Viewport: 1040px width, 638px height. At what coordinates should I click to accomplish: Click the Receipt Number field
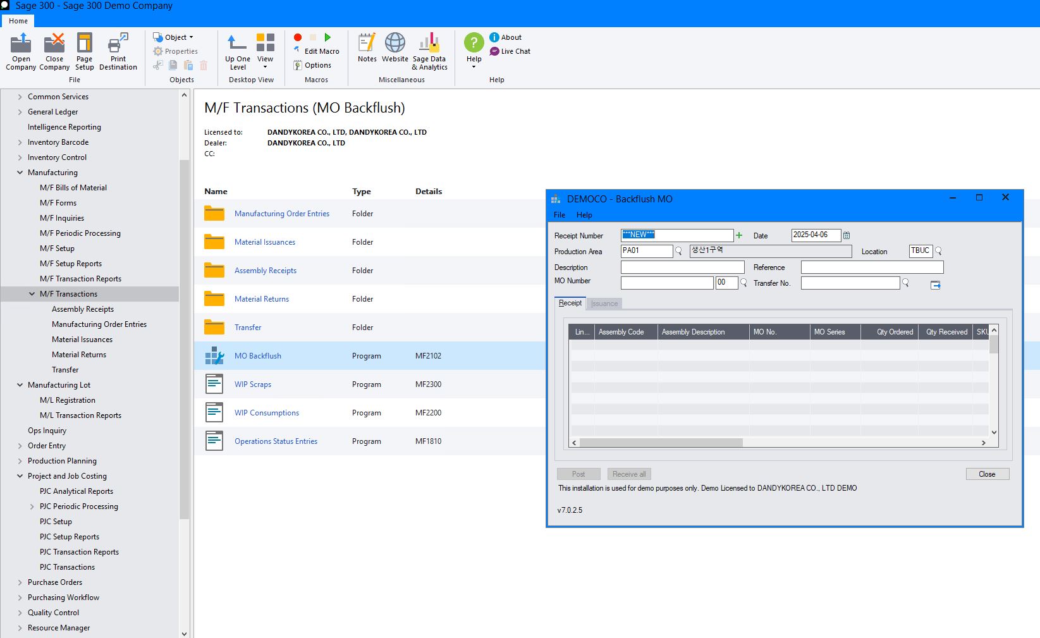click(x=677, y=235)
